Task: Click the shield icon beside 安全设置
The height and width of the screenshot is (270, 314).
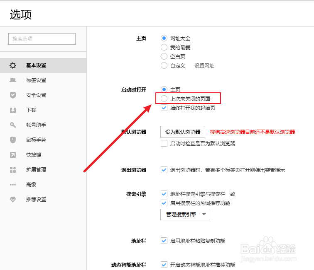Action: point(13,95)
